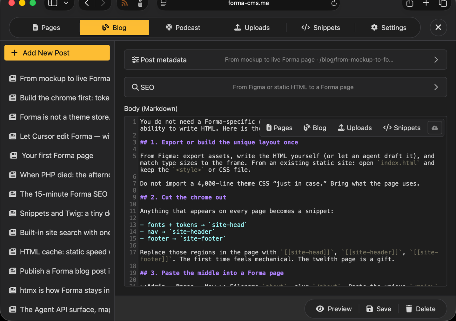Viewport: 456px width, 321px height.
Task: Click the browser forward arrow
Action: point(103,3)
